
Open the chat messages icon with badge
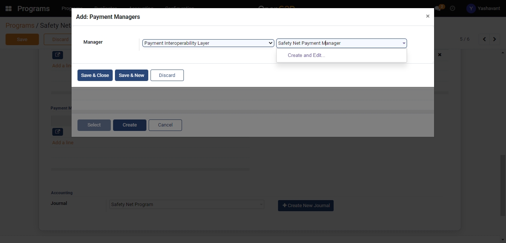pyautogui.click(x=439, y=8)
